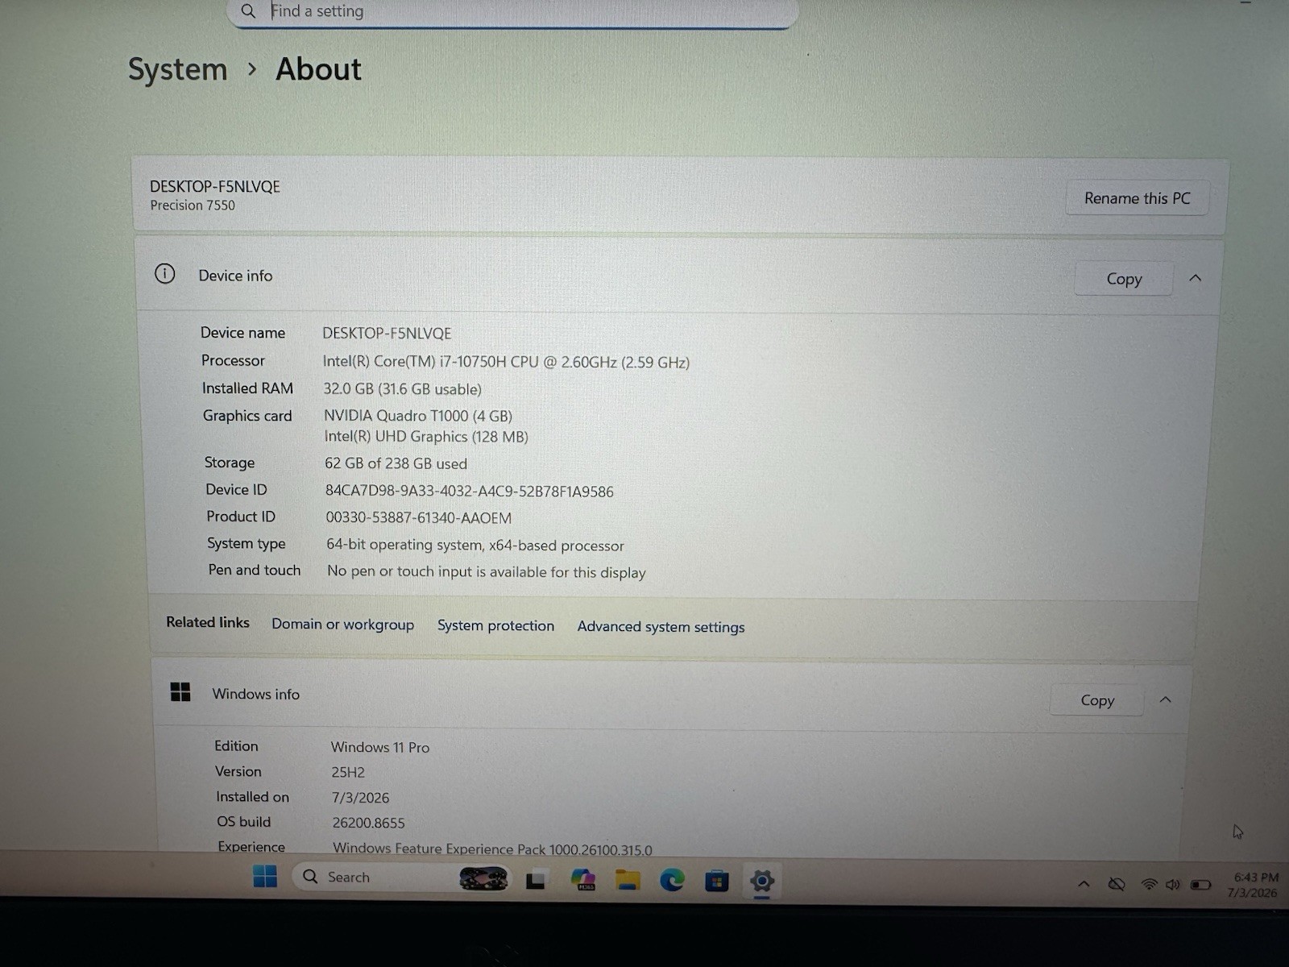Click the battery tray icon
Viewport: 1289px width, 967px height.
1201,885
